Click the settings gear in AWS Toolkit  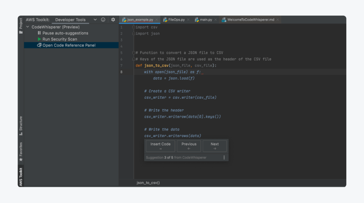pyautogui.click(x=113, y=20)
